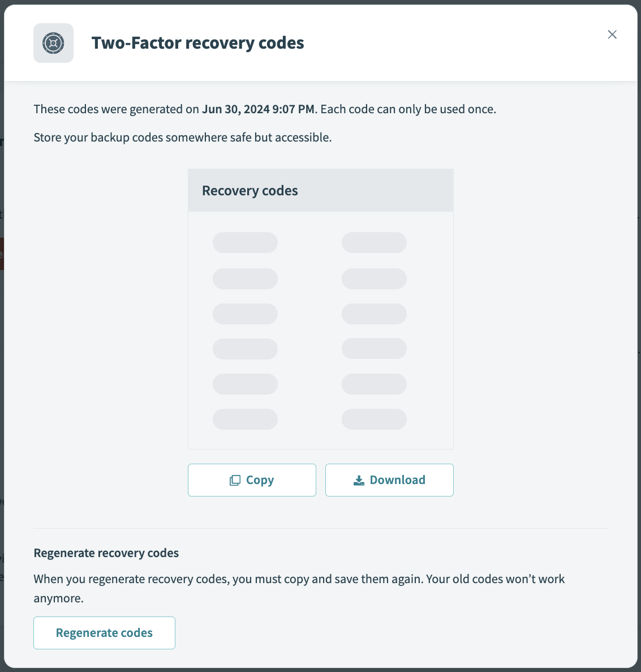Click the Two-Factor shield icon in the header
The image size is (641, 672).
point(53,42)
